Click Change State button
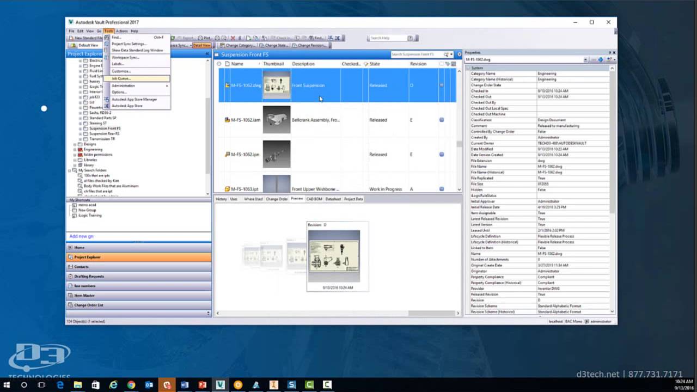 (x=273, y=45)
